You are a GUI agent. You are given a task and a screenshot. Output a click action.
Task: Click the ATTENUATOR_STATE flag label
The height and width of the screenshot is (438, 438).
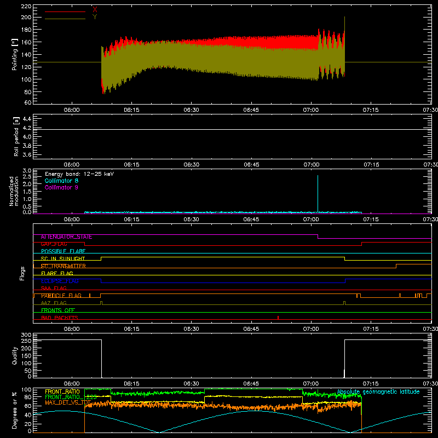pos(66,237)
